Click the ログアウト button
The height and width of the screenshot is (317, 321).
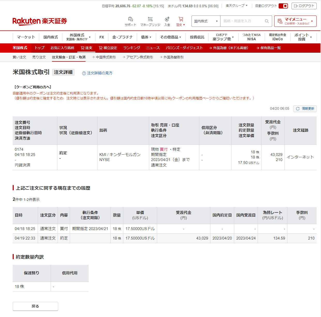304,6
